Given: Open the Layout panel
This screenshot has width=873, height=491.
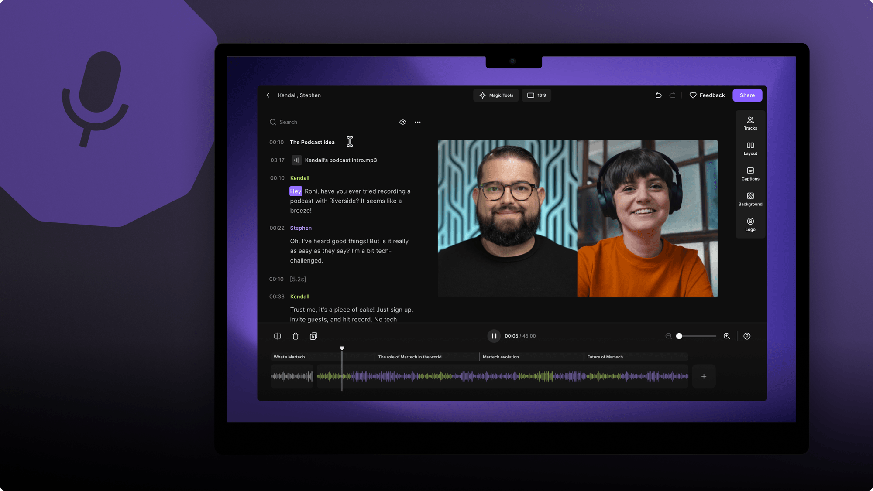Looking at the screenshot, I should pos(750,148).
